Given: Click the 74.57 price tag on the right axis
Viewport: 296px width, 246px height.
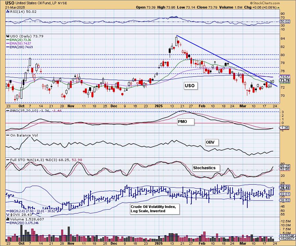Looking at the screenshot, I should (x=285, y=77).
